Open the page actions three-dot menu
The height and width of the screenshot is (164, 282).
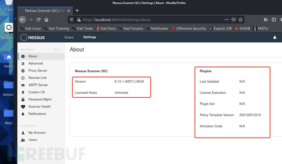point(226,20)
